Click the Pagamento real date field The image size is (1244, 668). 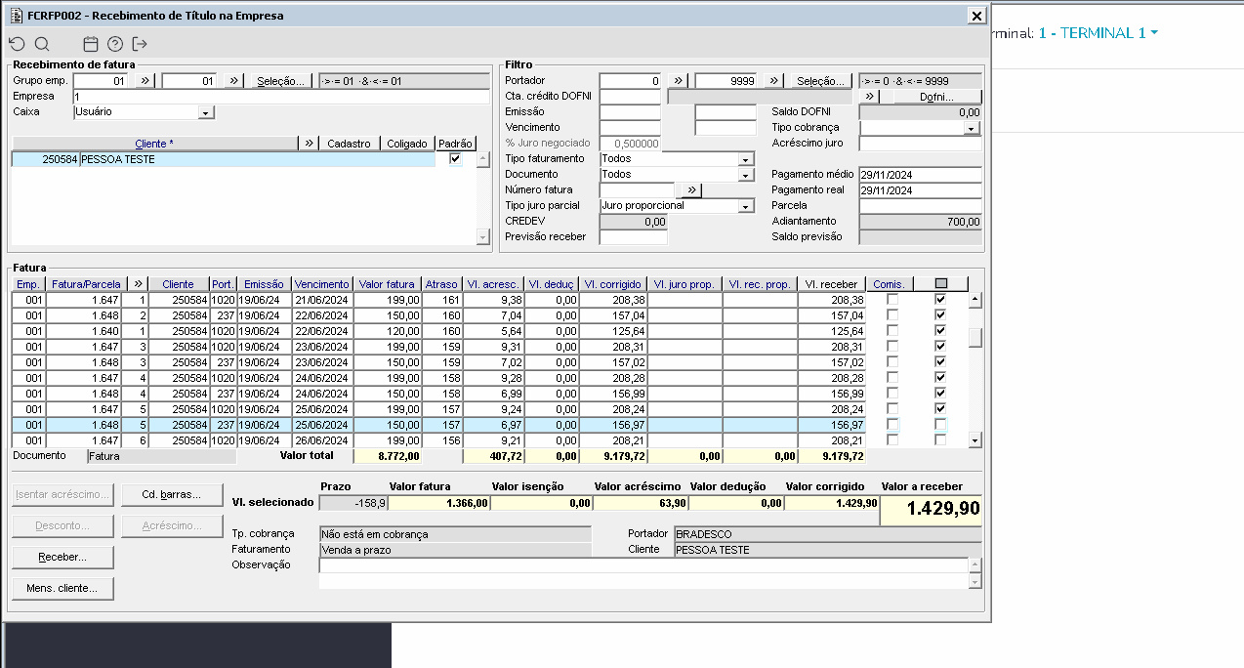coord(919,190)
